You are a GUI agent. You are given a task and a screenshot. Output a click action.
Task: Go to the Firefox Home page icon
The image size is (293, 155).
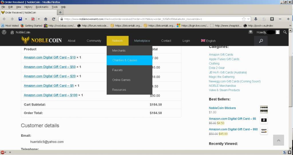pyautogui.click(x=45, y=19)
